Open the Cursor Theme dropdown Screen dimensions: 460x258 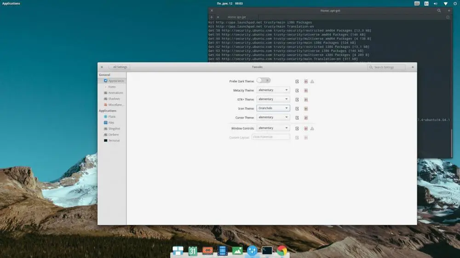pos(273,117)
